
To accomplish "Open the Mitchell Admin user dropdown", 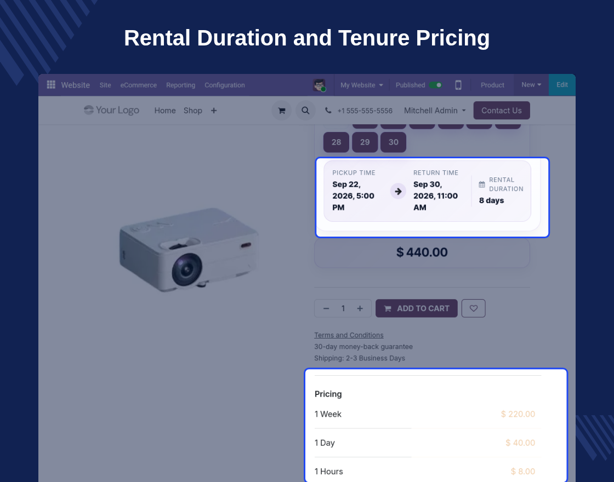I will [x=435, y=111].
